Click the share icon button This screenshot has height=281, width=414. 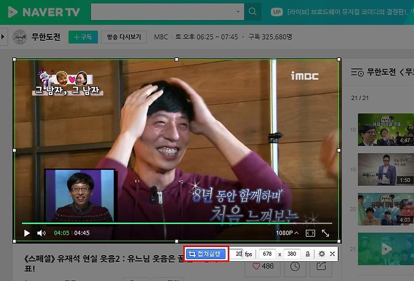321,267
